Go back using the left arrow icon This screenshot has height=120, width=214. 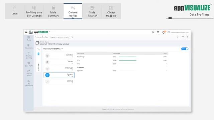coord(178,37)
